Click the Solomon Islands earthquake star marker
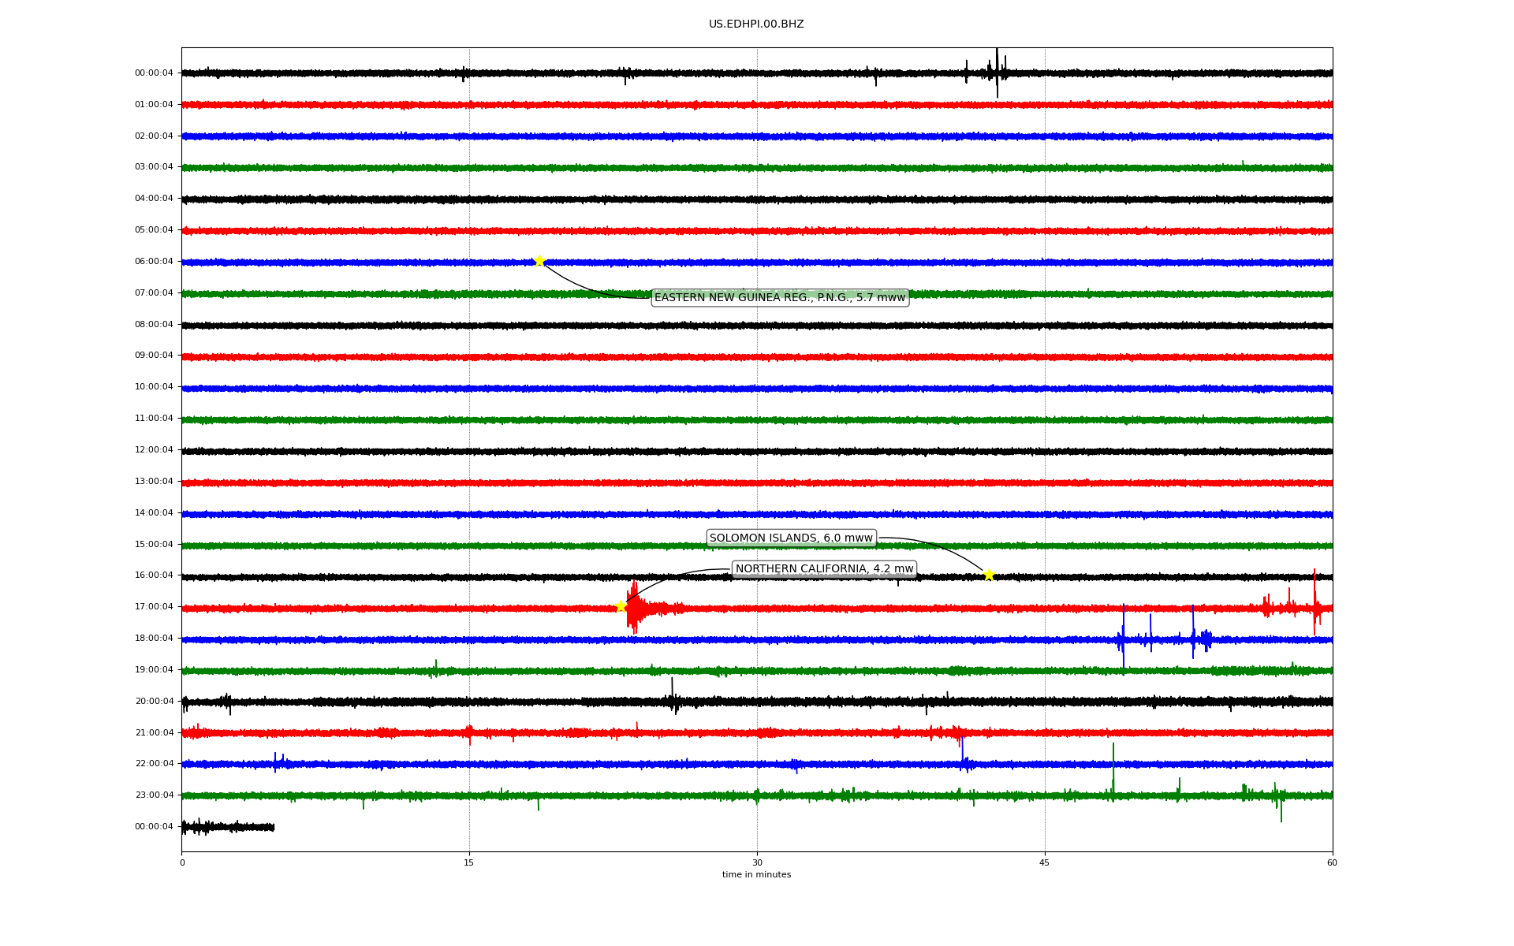This screenshot has width=1514, height=946. 989,575
